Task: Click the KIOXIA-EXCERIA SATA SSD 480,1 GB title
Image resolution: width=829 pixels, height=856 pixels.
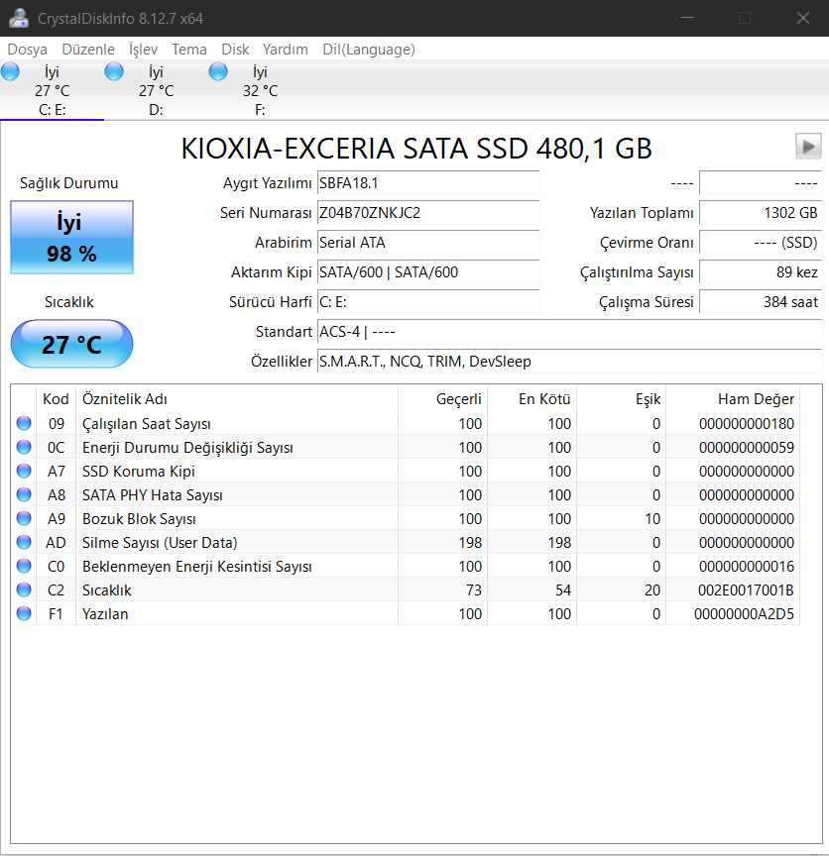Action: coord(416,148)
